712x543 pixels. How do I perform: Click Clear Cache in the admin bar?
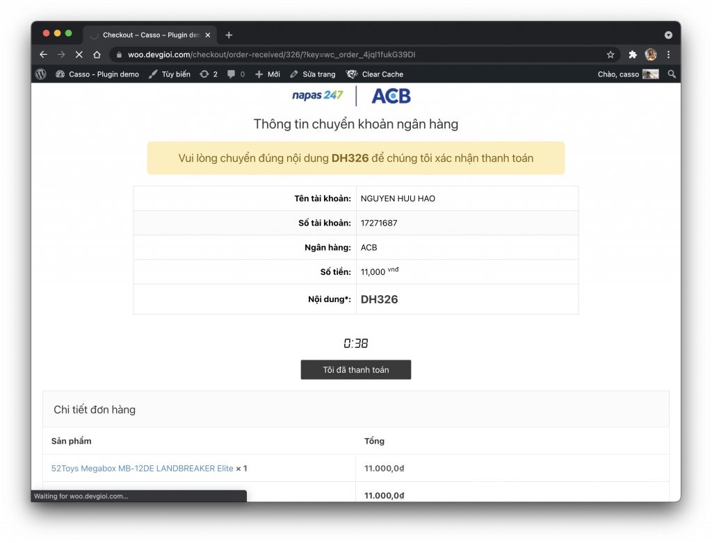(x=375, y=74)
